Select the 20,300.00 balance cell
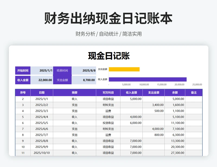This screenshot has width=217, height=167. [175, 147]
